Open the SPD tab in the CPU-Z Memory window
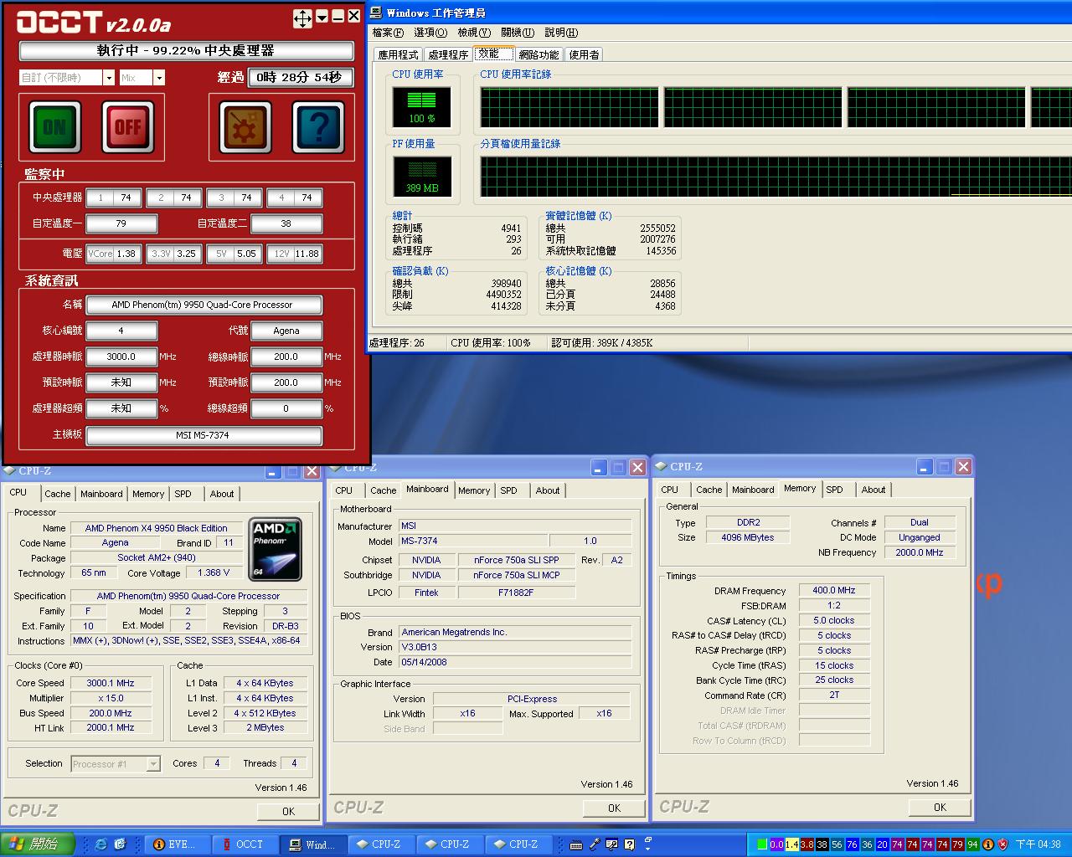Image resolution: width=1072 pixels, height=857 pixels. tap(834, 490)
